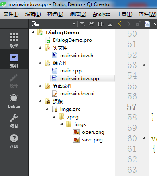This screenshot has height=176, width=157.
Task: Open the 调试(D) menu
Action: [78, 14]
